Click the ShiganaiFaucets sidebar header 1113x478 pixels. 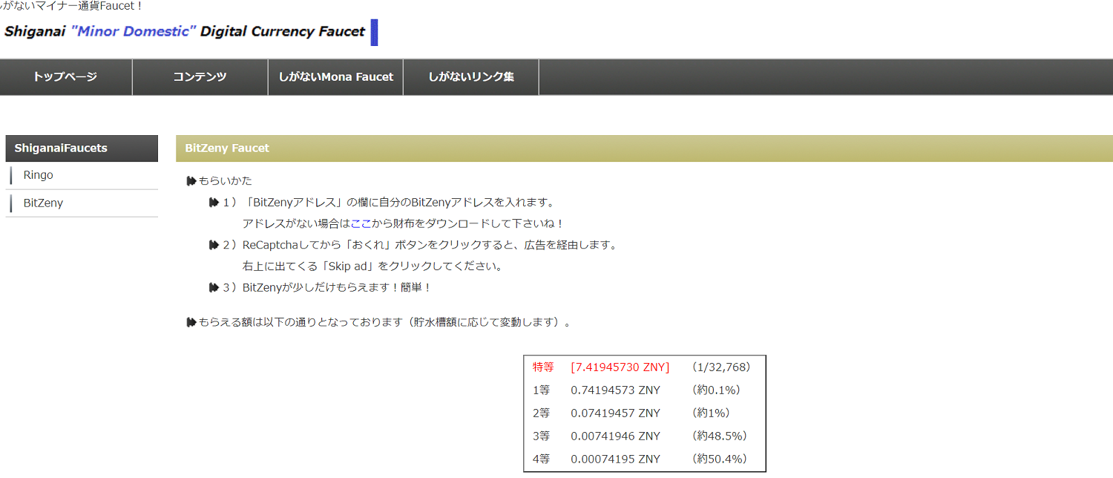point(82,148)
